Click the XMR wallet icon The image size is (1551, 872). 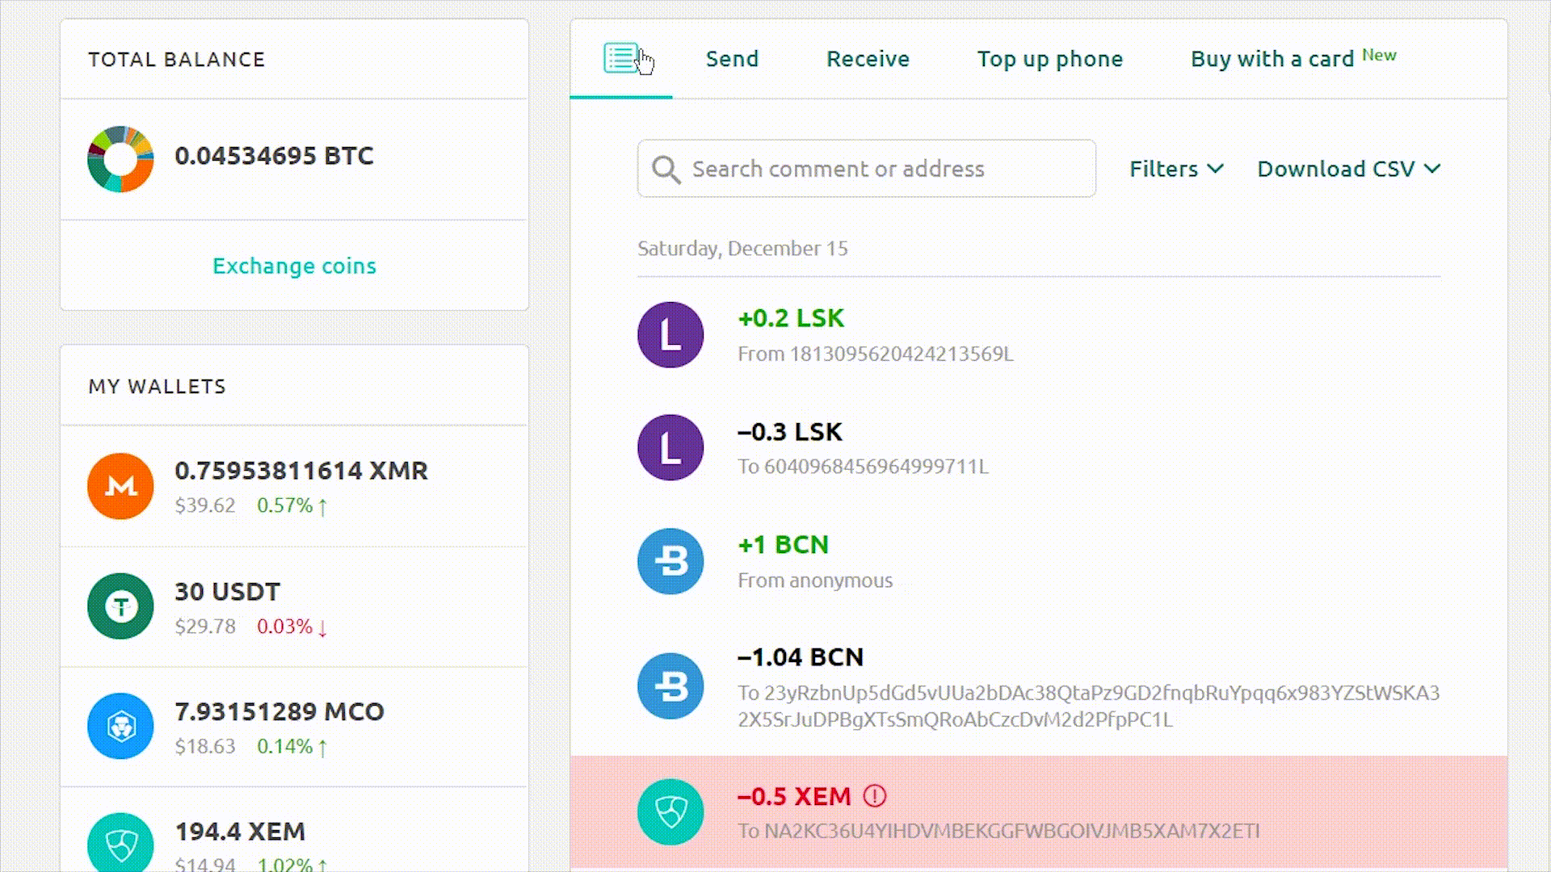(120, 485)
